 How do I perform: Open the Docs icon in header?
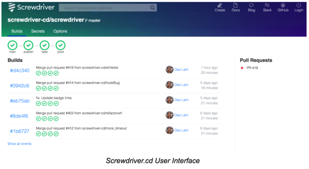pyautogui.click(x=235, y=5)
